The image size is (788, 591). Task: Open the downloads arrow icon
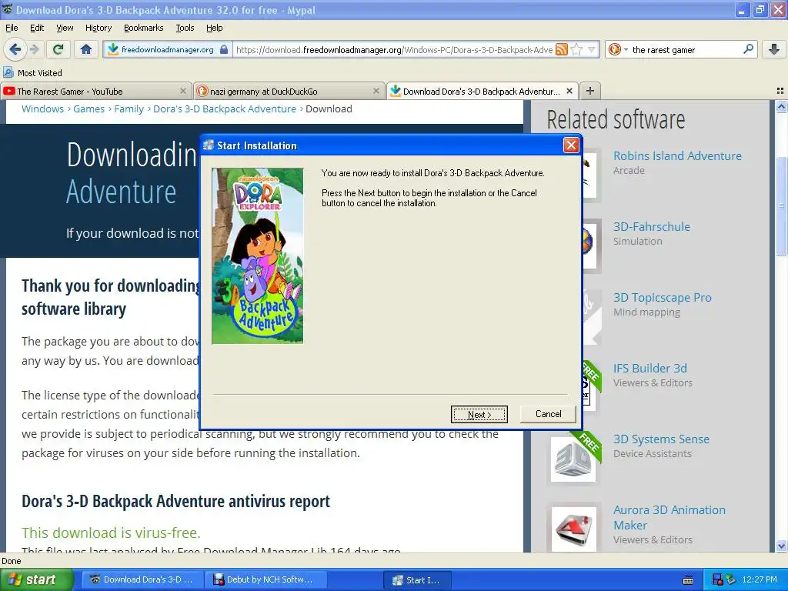click(774, 49)
